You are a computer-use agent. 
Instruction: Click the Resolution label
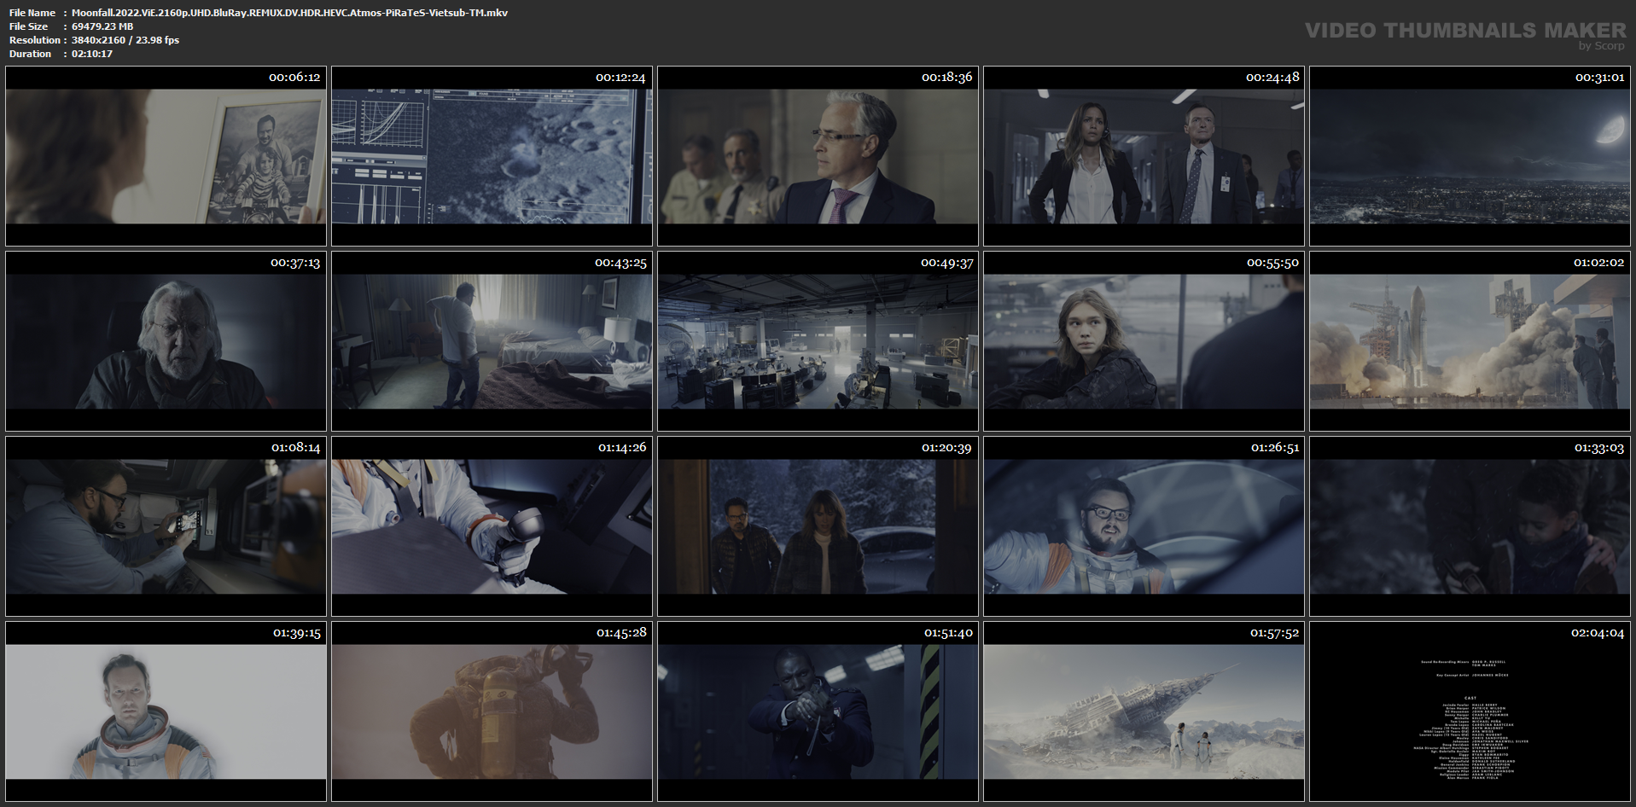click(x=35, y=40)
